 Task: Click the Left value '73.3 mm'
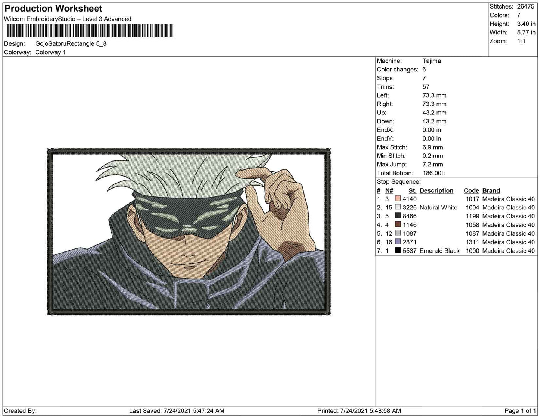pos(434,95)
